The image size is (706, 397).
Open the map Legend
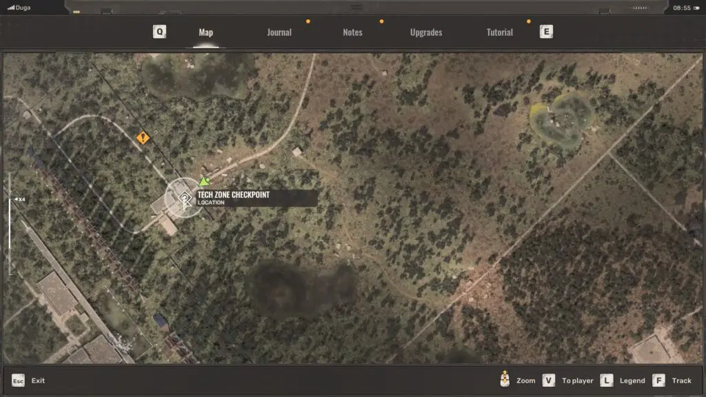[632, 380]
